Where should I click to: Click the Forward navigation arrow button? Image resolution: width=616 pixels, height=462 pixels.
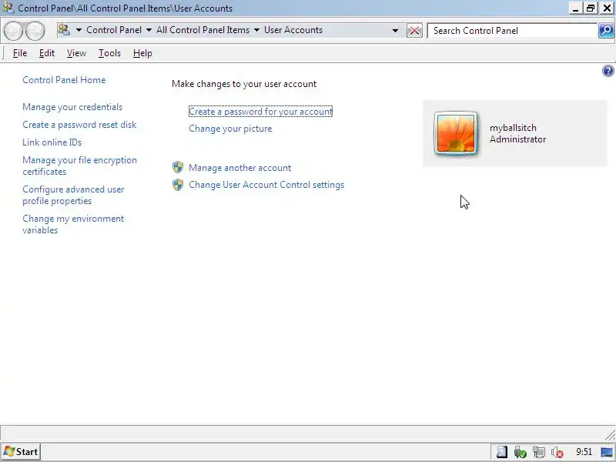35,31
